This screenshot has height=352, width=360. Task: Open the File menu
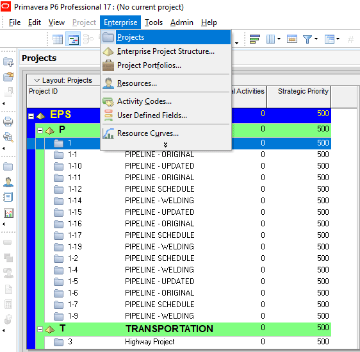point(15,22)
